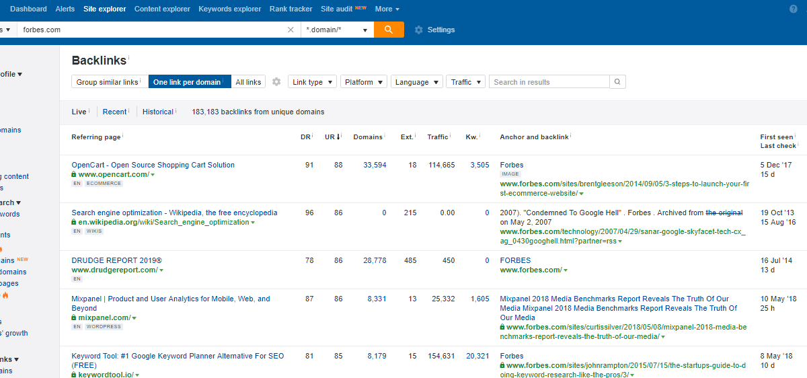Open the FORBES anchor link in Drudge row
Screen dimensions: 807x378
pyautogui.click(x=515, y=260)
